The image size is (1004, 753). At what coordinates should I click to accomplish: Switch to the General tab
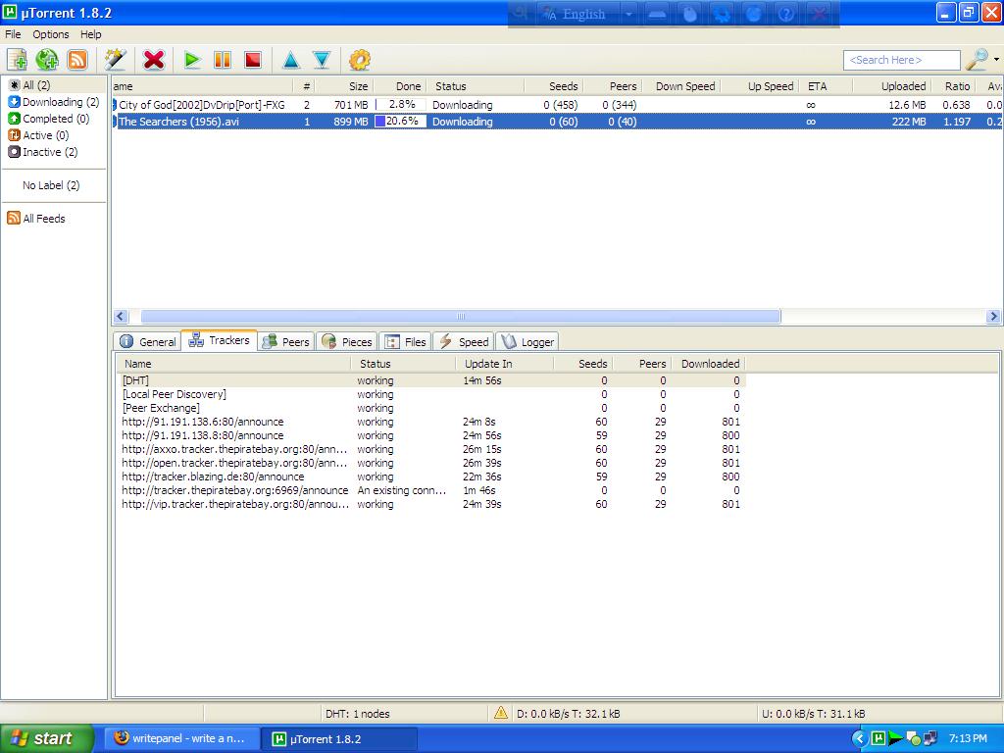pyautogui.click(x=148, y=342)
